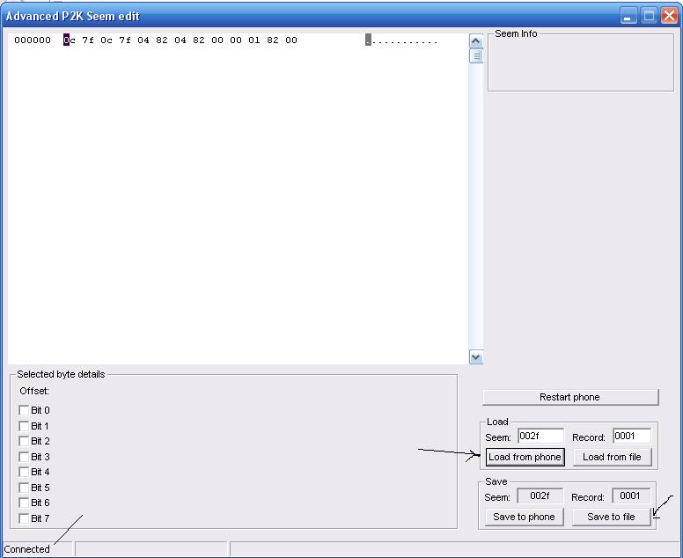Image resolution: width=683 pixels, height=558 pixels.
Task: Click the highlighted first ASCII character
Action: tap(368, 40)
